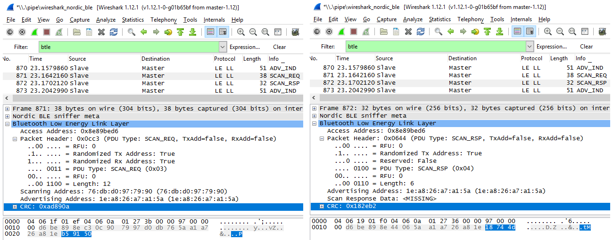The width and height of the screenshot is (613, 240).
Task: Reload the capture file in left window
Action: [x=113, y=32]
